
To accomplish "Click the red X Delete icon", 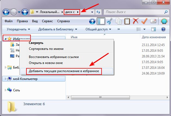I will (136, 21).
